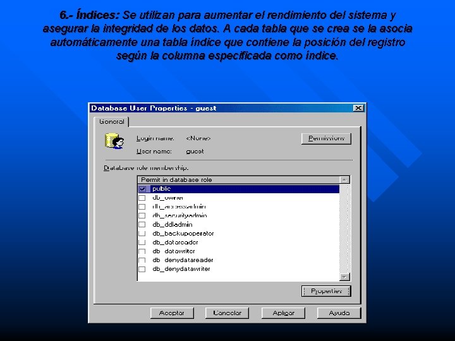Viewport: 455px width, 341px height.
Task: Select the 'db_owner' row text
Action: point(167,198)
